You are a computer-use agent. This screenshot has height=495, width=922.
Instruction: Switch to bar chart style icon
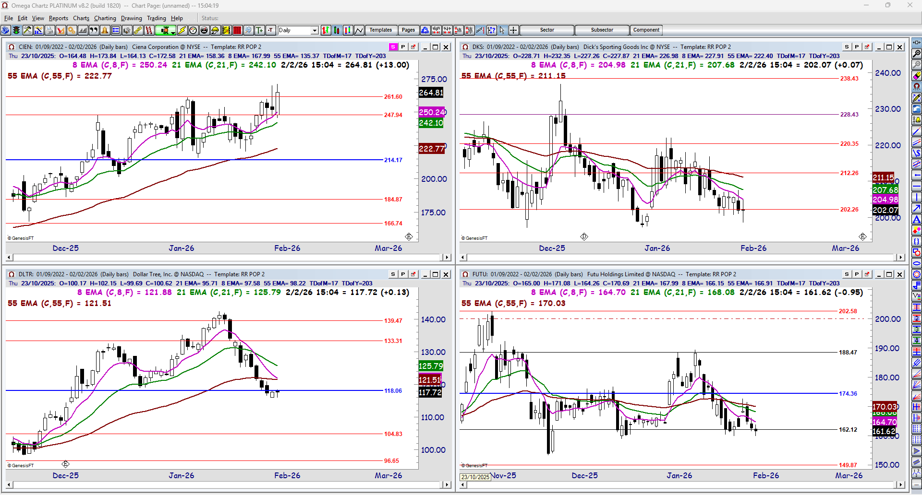pyautogui.click(x=326, y=30)
